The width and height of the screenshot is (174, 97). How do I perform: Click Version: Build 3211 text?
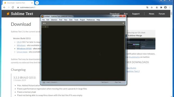click(x=22, y=38)
